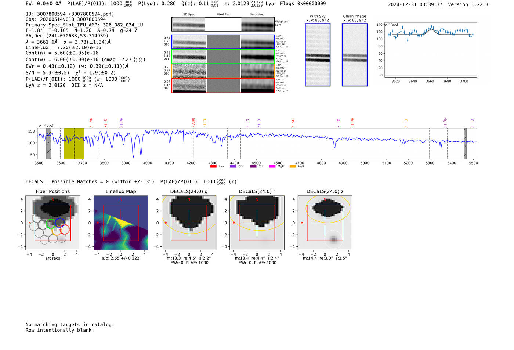This screenshot has width=514, height=350.
Task: Click the m:14.4 re:3.0" caption
Action: 325,258
